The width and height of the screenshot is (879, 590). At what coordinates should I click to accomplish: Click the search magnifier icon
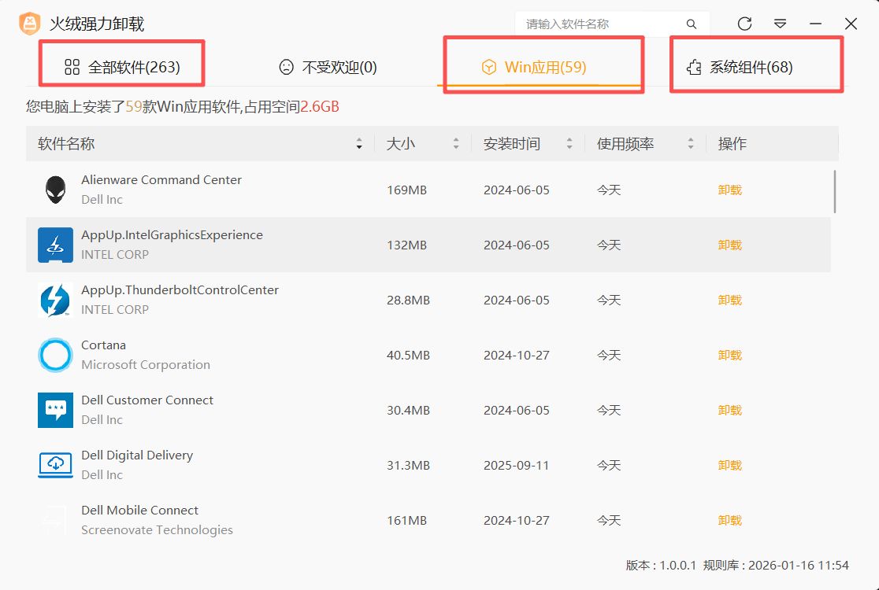click(692, 24)
